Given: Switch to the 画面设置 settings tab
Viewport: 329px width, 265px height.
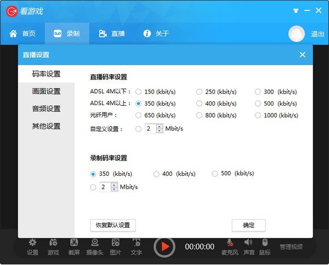Looking at the screenshot, I should pos(46,91).
